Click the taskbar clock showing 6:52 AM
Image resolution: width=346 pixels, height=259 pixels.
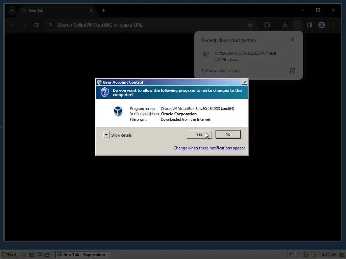click(328, 255)
